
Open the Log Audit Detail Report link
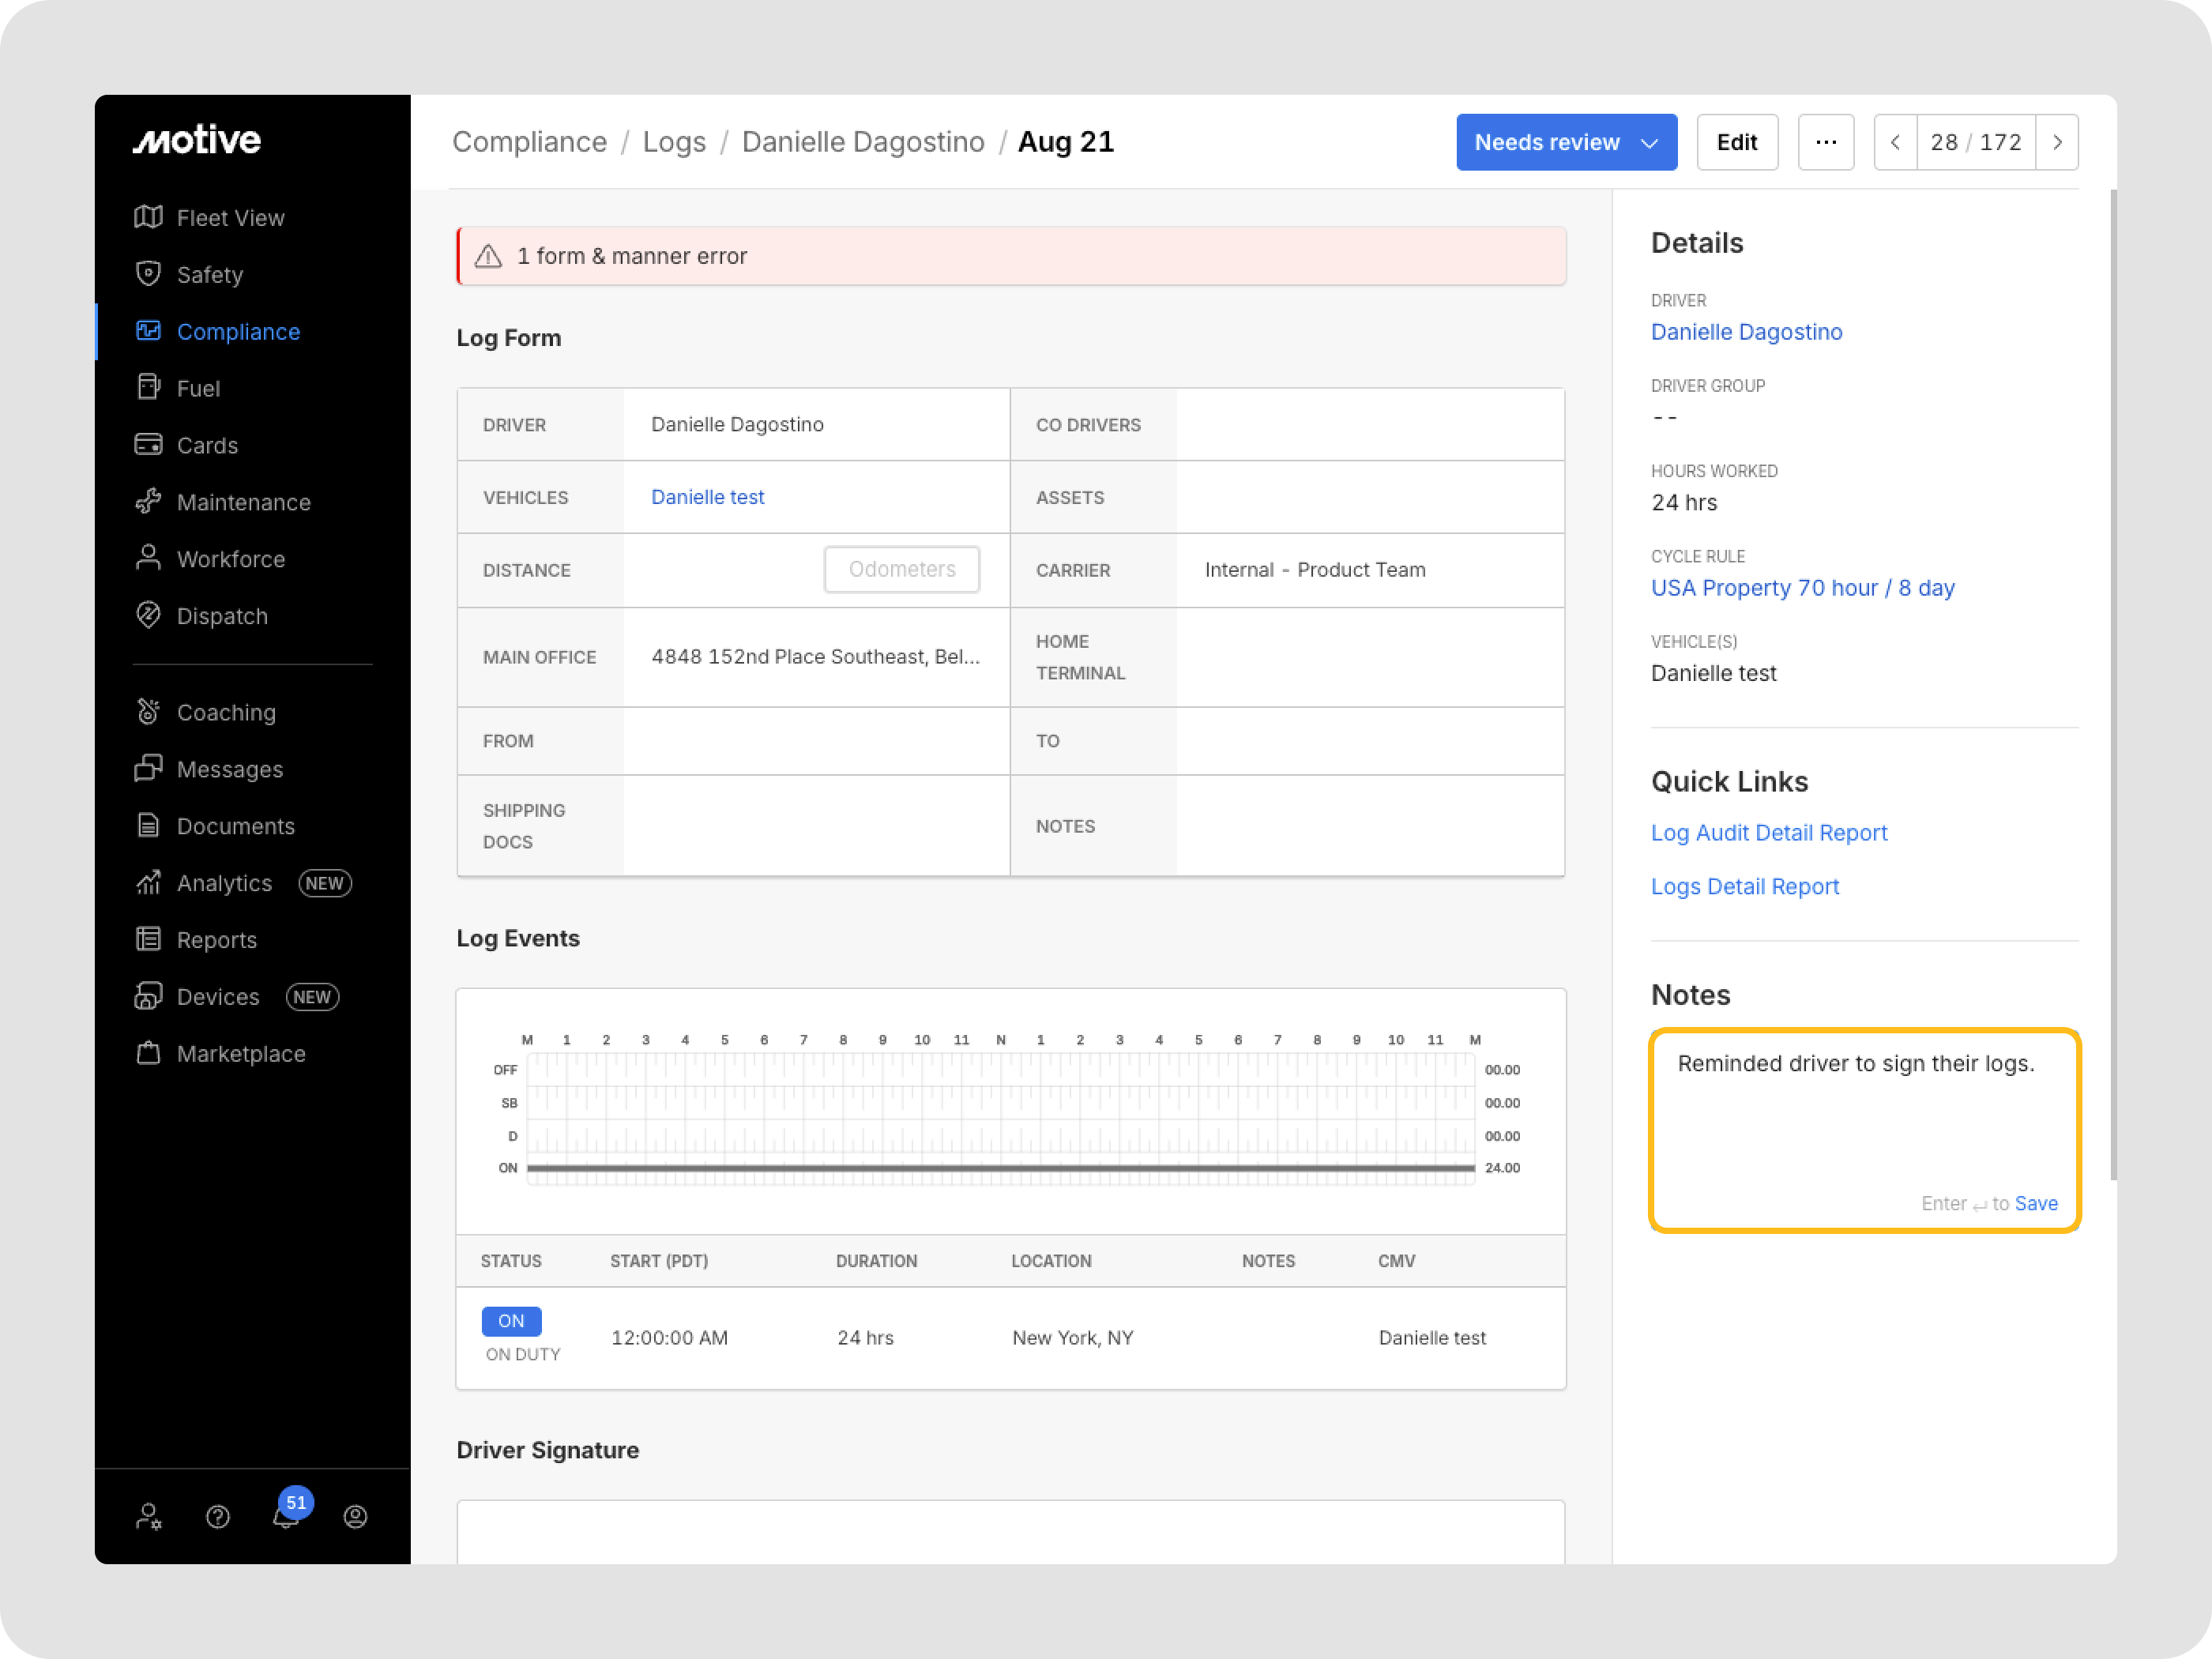(1768, 833)
